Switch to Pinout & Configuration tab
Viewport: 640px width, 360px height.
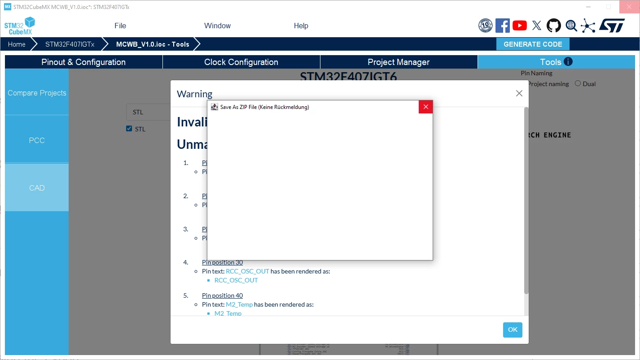click(x=83, y=62)
